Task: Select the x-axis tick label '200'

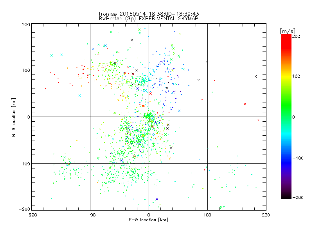Action: coord(266,215)
